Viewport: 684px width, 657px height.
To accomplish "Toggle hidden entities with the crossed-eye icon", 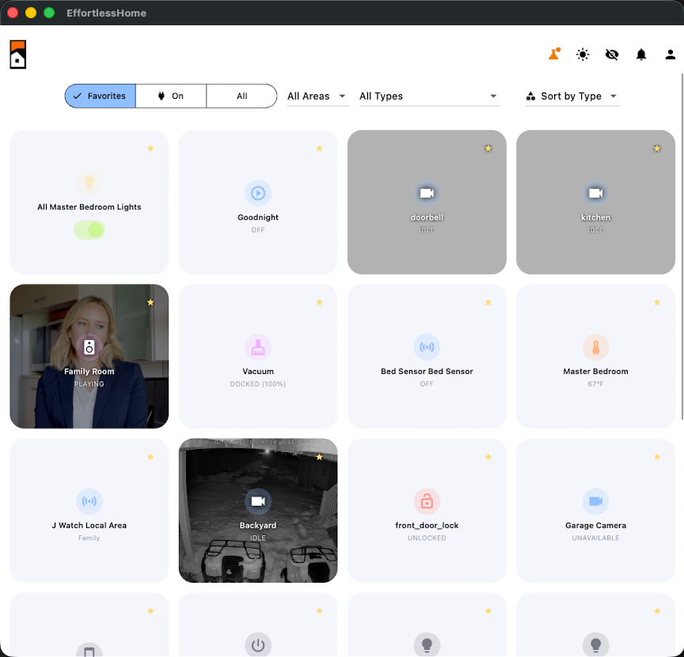I will 611,55.
